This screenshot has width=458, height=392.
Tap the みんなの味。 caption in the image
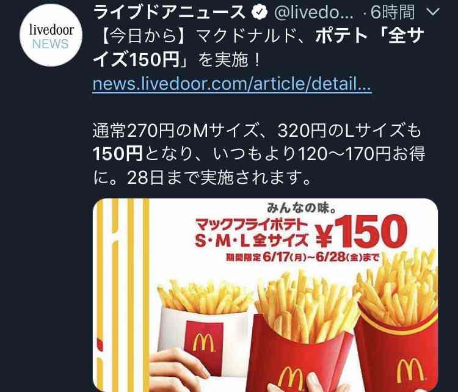click(302, 208)
